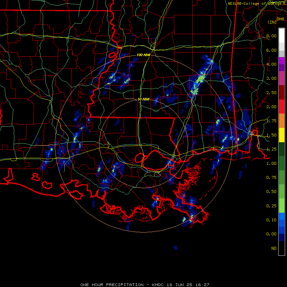
Task: Pick the yellow legend swatch
Action: tap(282, 135)
